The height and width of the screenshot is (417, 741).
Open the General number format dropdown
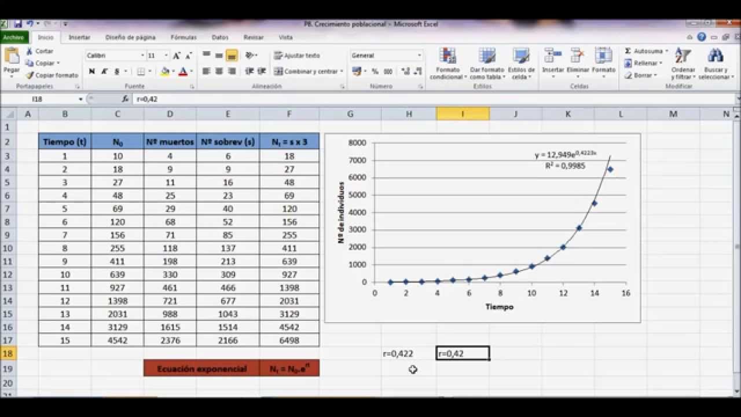[x=420, y=56]
